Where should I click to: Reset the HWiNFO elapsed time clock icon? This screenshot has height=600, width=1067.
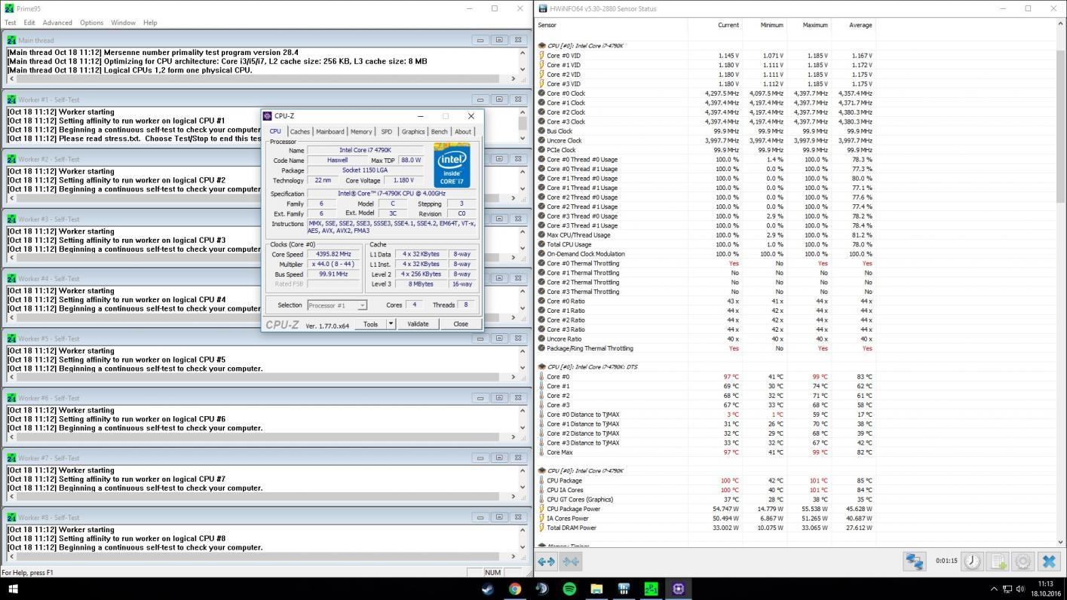pos(972,562)
